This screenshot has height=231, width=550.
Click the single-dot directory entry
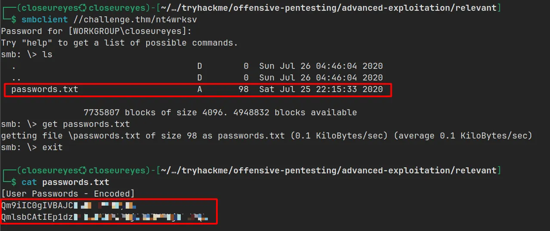(x=14, y=66)
